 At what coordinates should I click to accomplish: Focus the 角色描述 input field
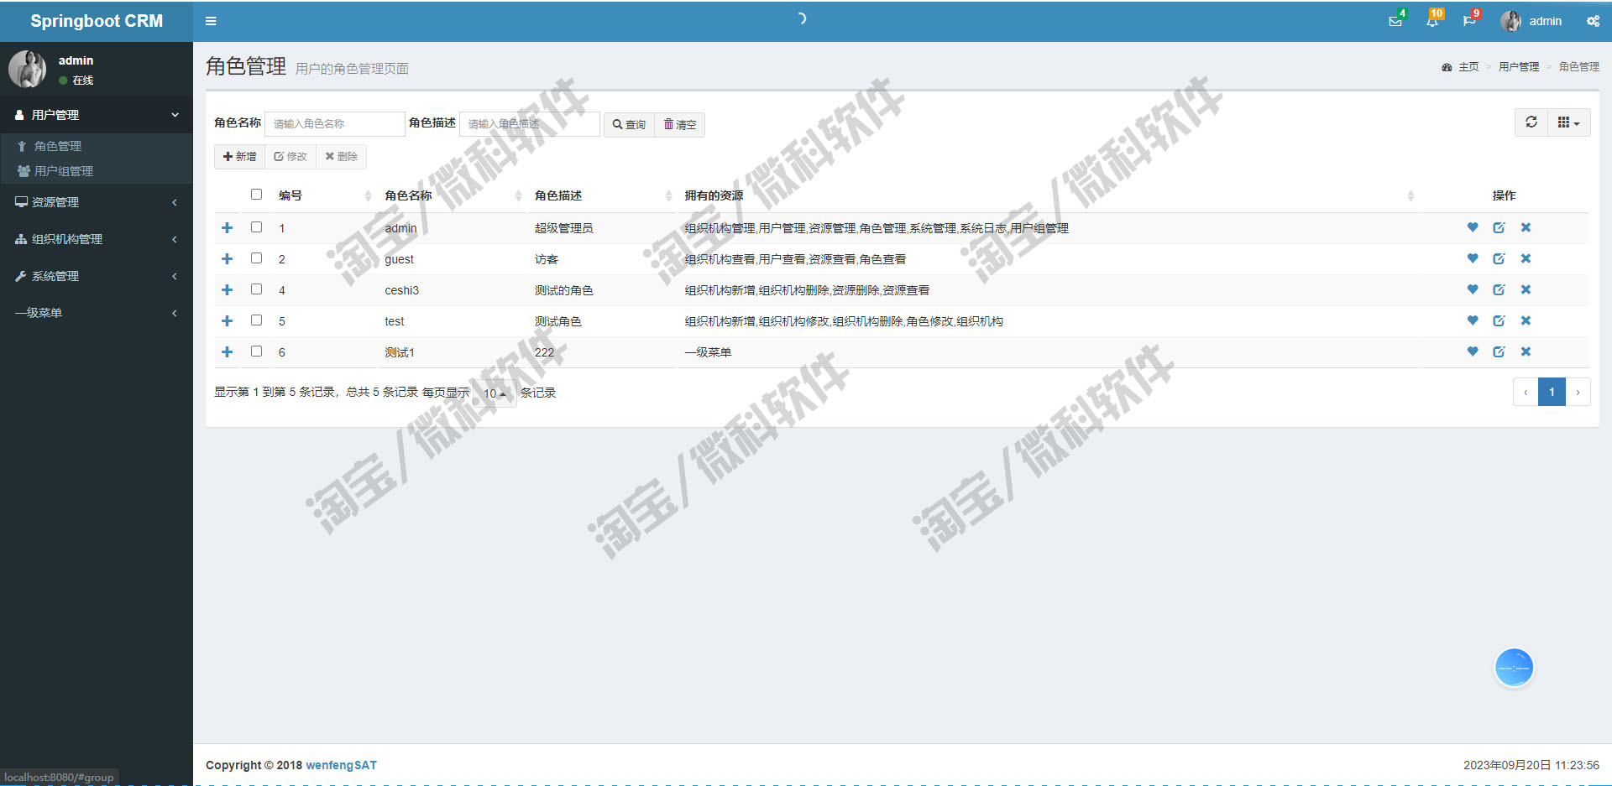point(530,123)
